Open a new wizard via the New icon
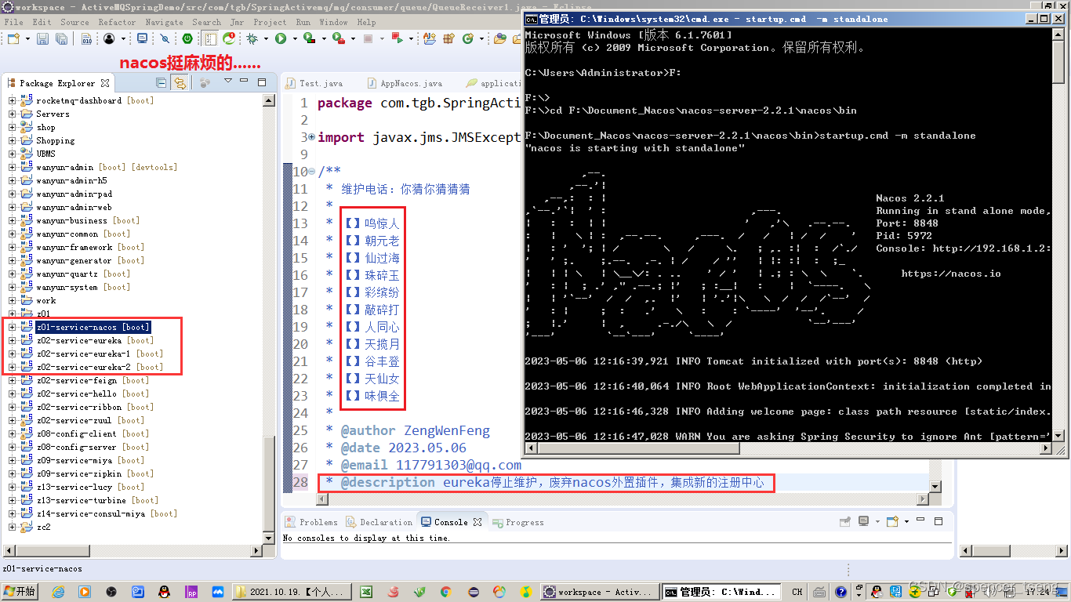Viewport: 1071px width, 602px height. coord(13,37)
